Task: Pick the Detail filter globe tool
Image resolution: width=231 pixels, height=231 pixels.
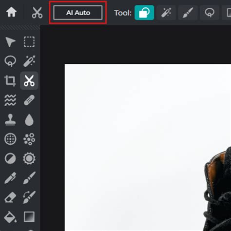Action: point(10,139)
